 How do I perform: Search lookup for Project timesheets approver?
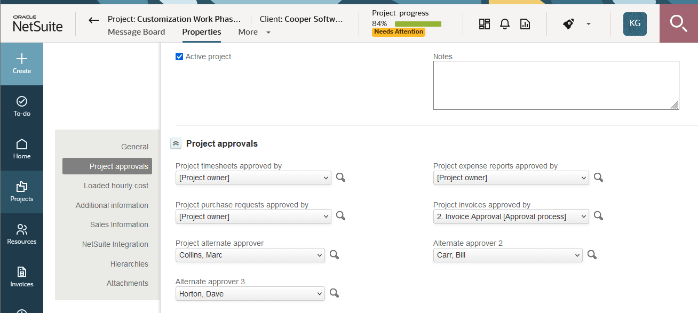[x=340, y=178]
